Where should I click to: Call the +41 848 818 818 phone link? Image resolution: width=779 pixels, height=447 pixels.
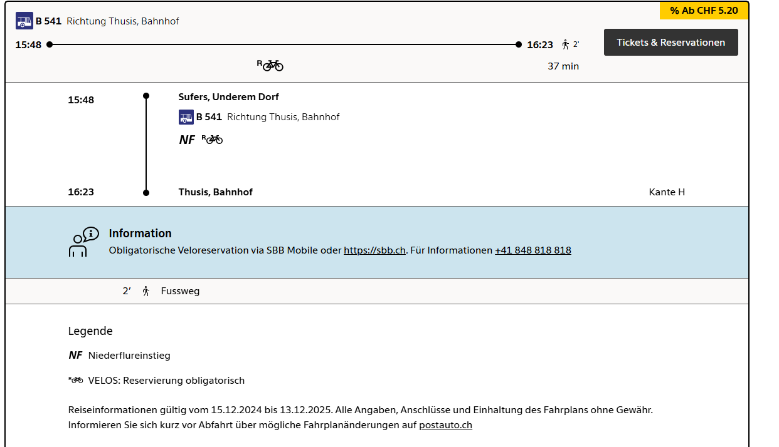[533, 250]
